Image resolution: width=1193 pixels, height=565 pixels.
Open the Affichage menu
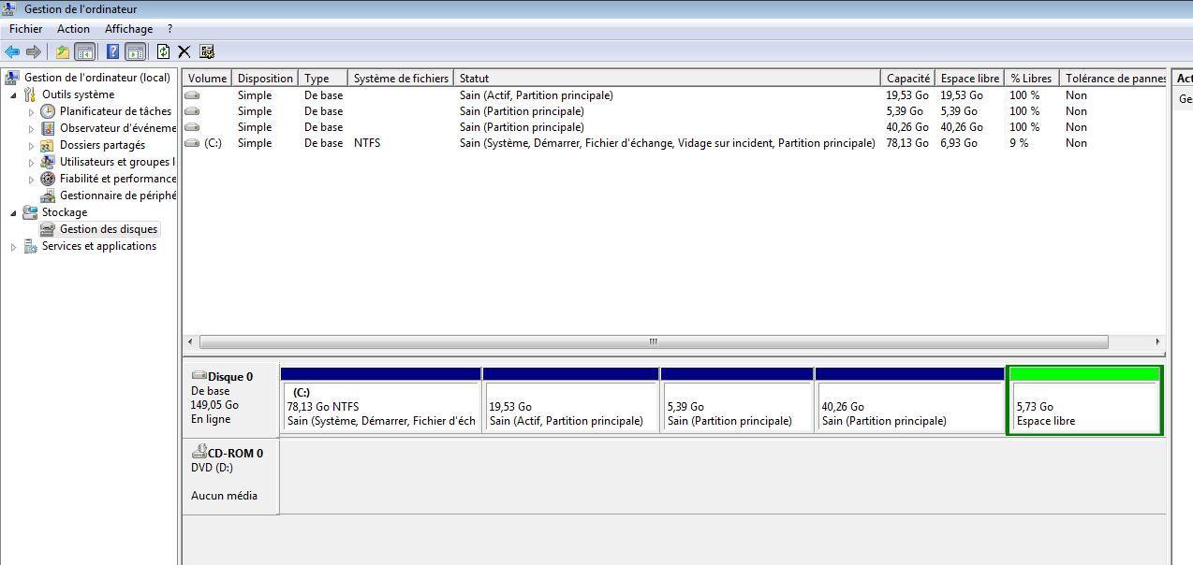[128, 29]
